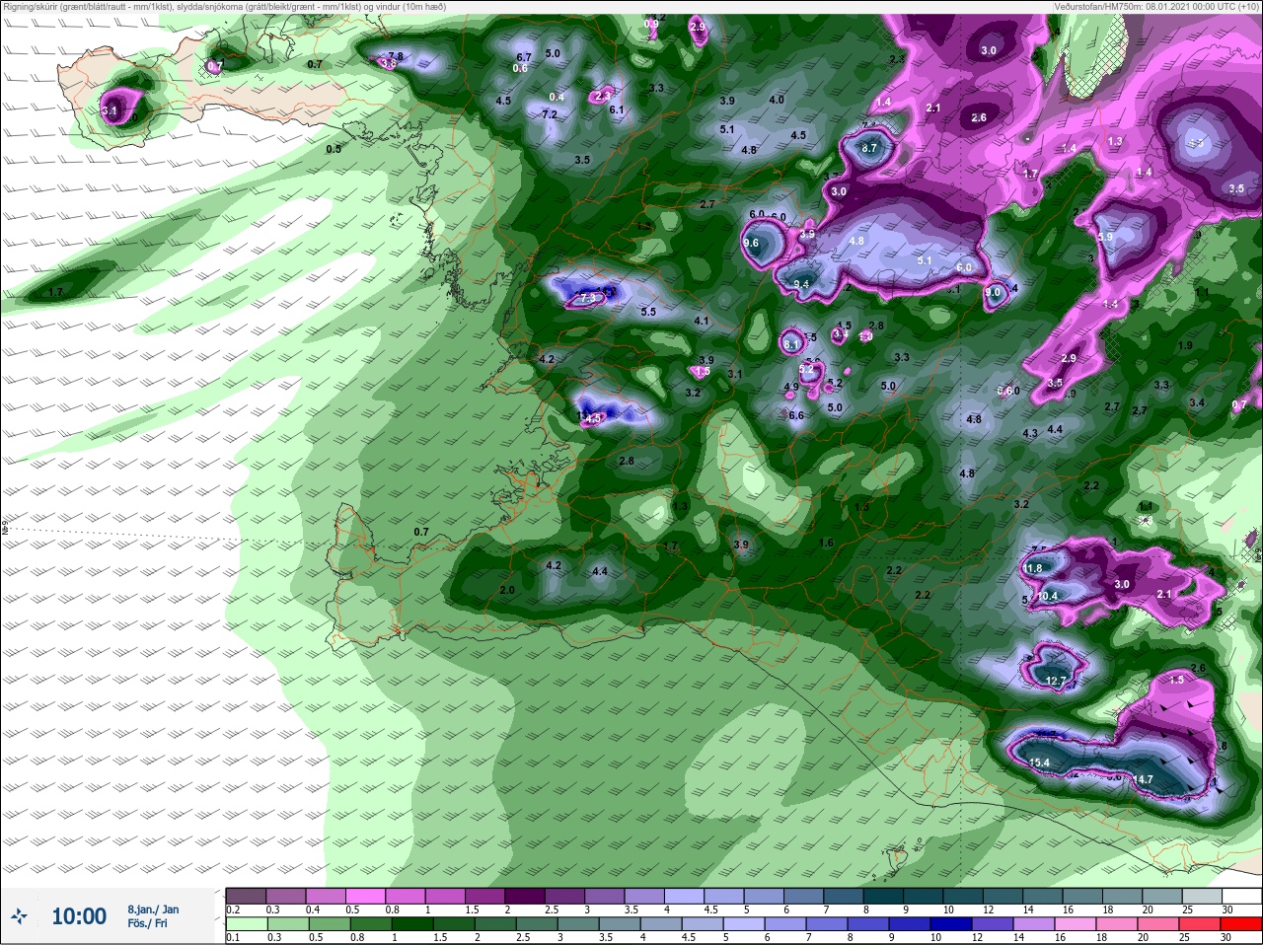Image resolution: width=1263 pixels, height=945 pixels.
Task: Select the red 30 swatch in lower rain legend
Action: click(1240, 924)
